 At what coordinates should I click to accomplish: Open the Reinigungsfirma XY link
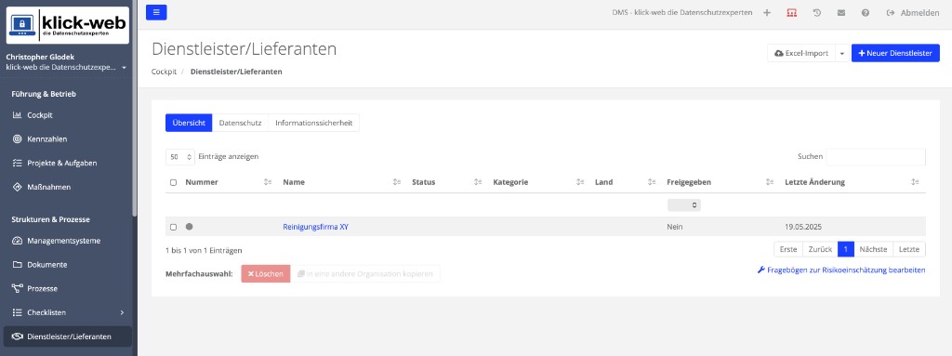[x=316, y=227]
